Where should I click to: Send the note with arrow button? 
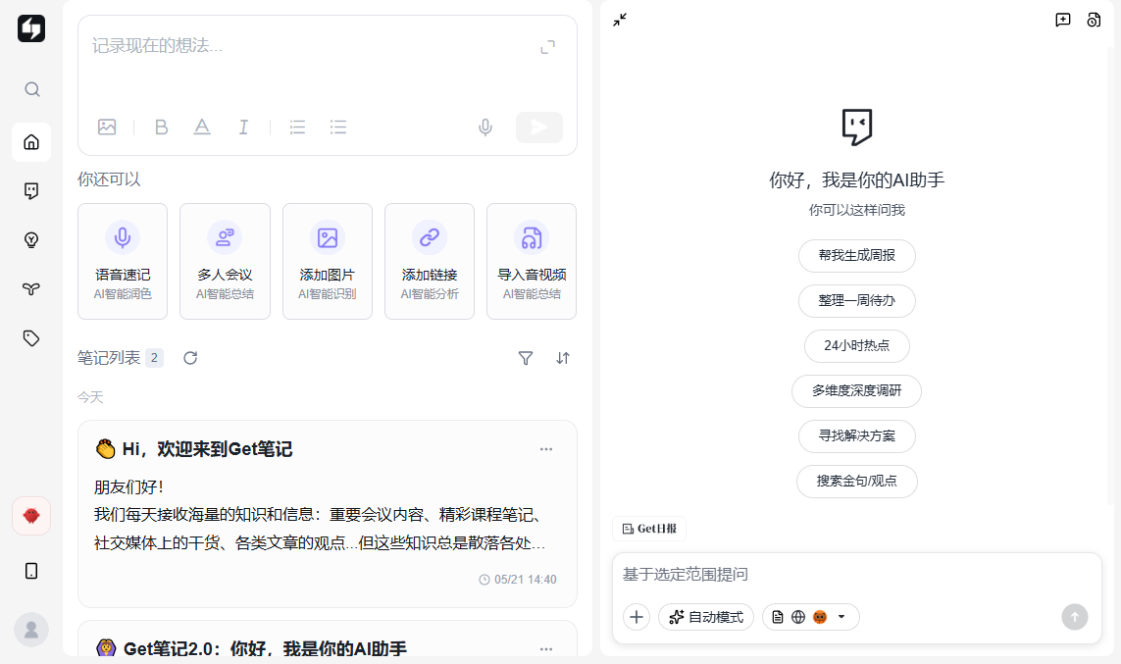click(539, 128)
